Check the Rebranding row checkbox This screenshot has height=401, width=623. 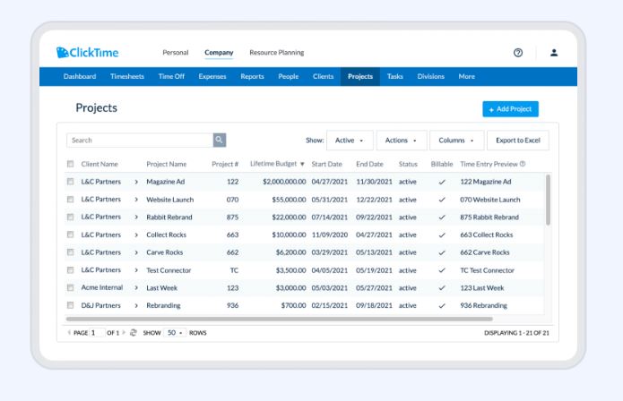coord(70,305)
